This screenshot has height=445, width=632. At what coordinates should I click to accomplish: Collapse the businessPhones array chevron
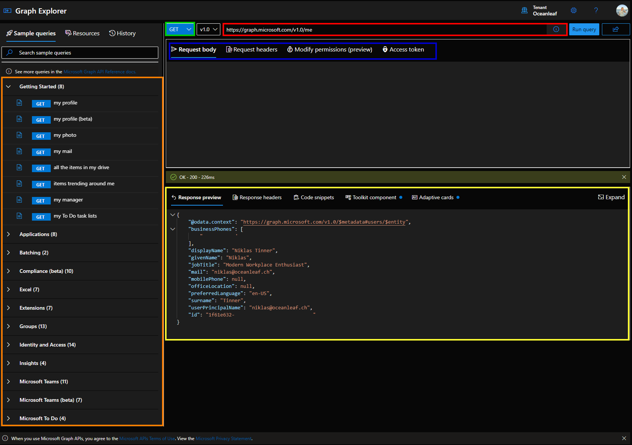point(173,229)
